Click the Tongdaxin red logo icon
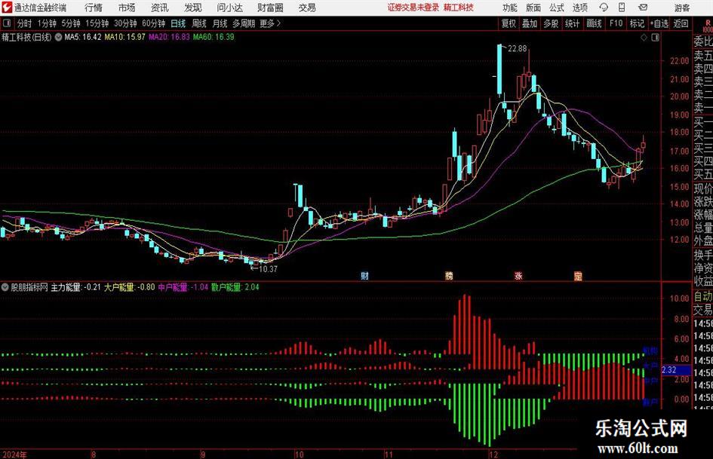Viewport: 713px width, 459px height. pos(7,8)
